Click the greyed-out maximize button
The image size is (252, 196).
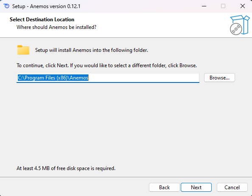pos(223,6)
